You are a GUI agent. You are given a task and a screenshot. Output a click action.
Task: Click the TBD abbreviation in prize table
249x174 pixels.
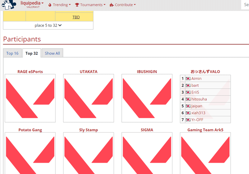tap(76, 17)
